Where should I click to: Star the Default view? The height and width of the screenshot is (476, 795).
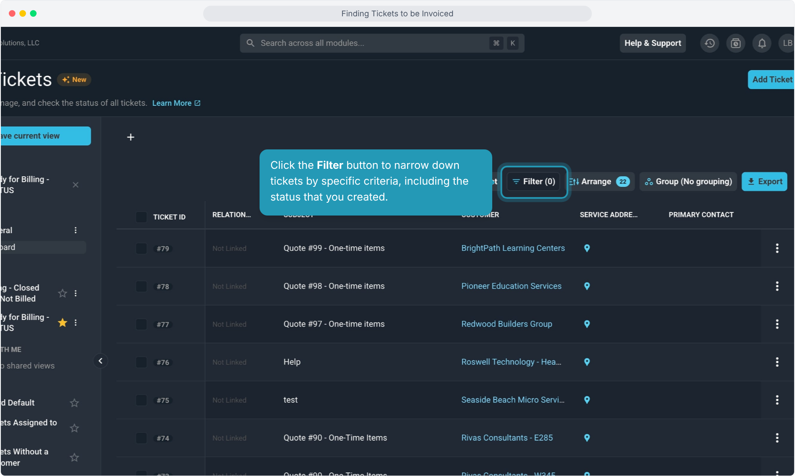pyautogui.click(x=74, y=403)
